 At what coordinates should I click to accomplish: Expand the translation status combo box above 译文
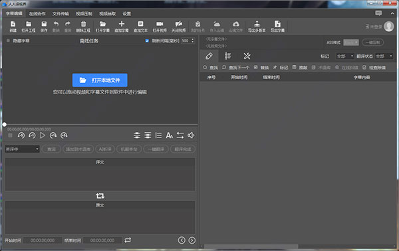[x=22, y=149]
